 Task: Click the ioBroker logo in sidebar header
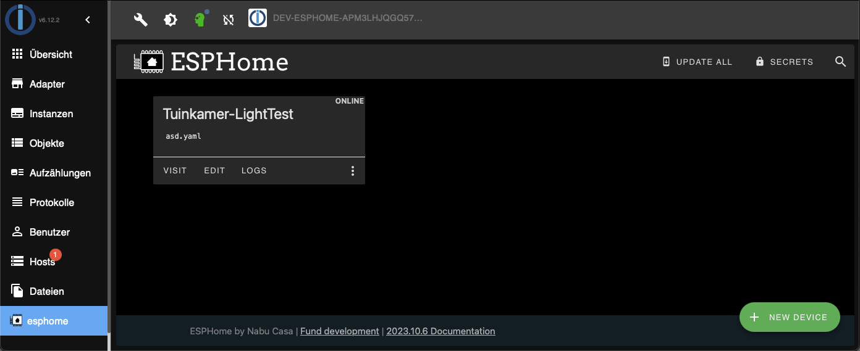[20, 19]
